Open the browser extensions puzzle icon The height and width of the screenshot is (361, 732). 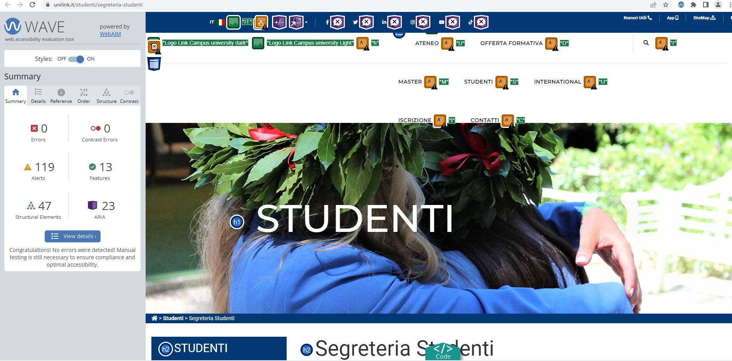(x=693, y=5)
